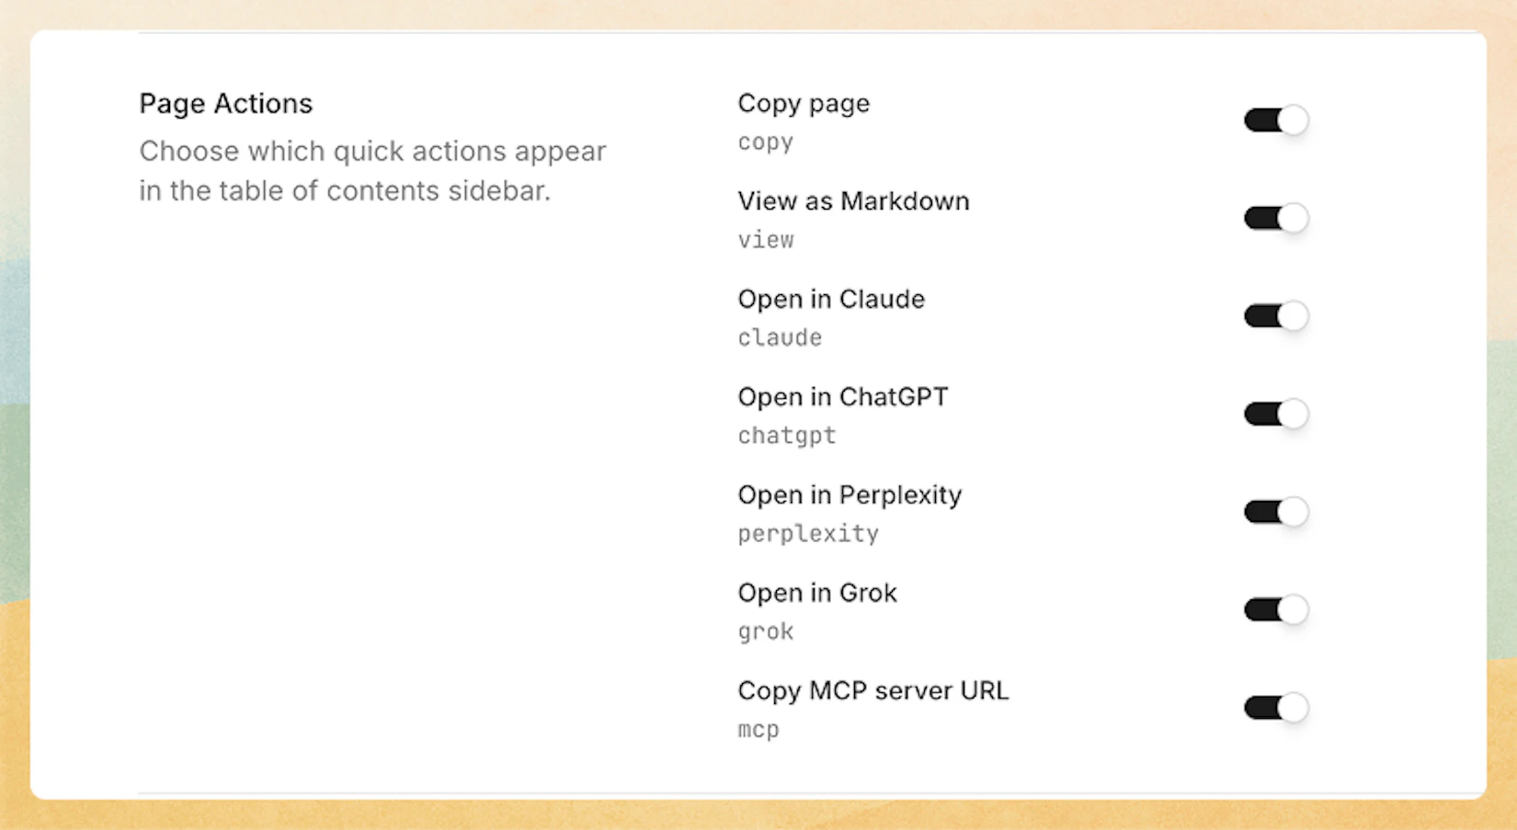Disable the Open in Perplexity switch
The height and width of the screenshot is (830, 1517).
coord(1275,512)
